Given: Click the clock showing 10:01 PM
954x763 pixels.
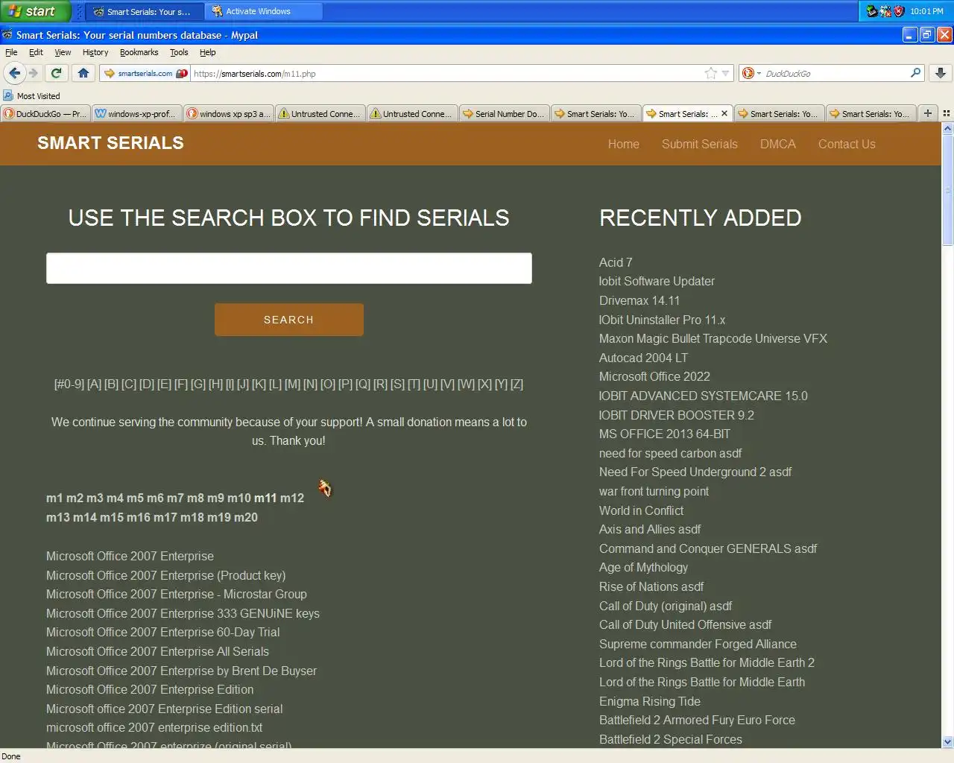Looking at the screenshot, I should 926,11.
